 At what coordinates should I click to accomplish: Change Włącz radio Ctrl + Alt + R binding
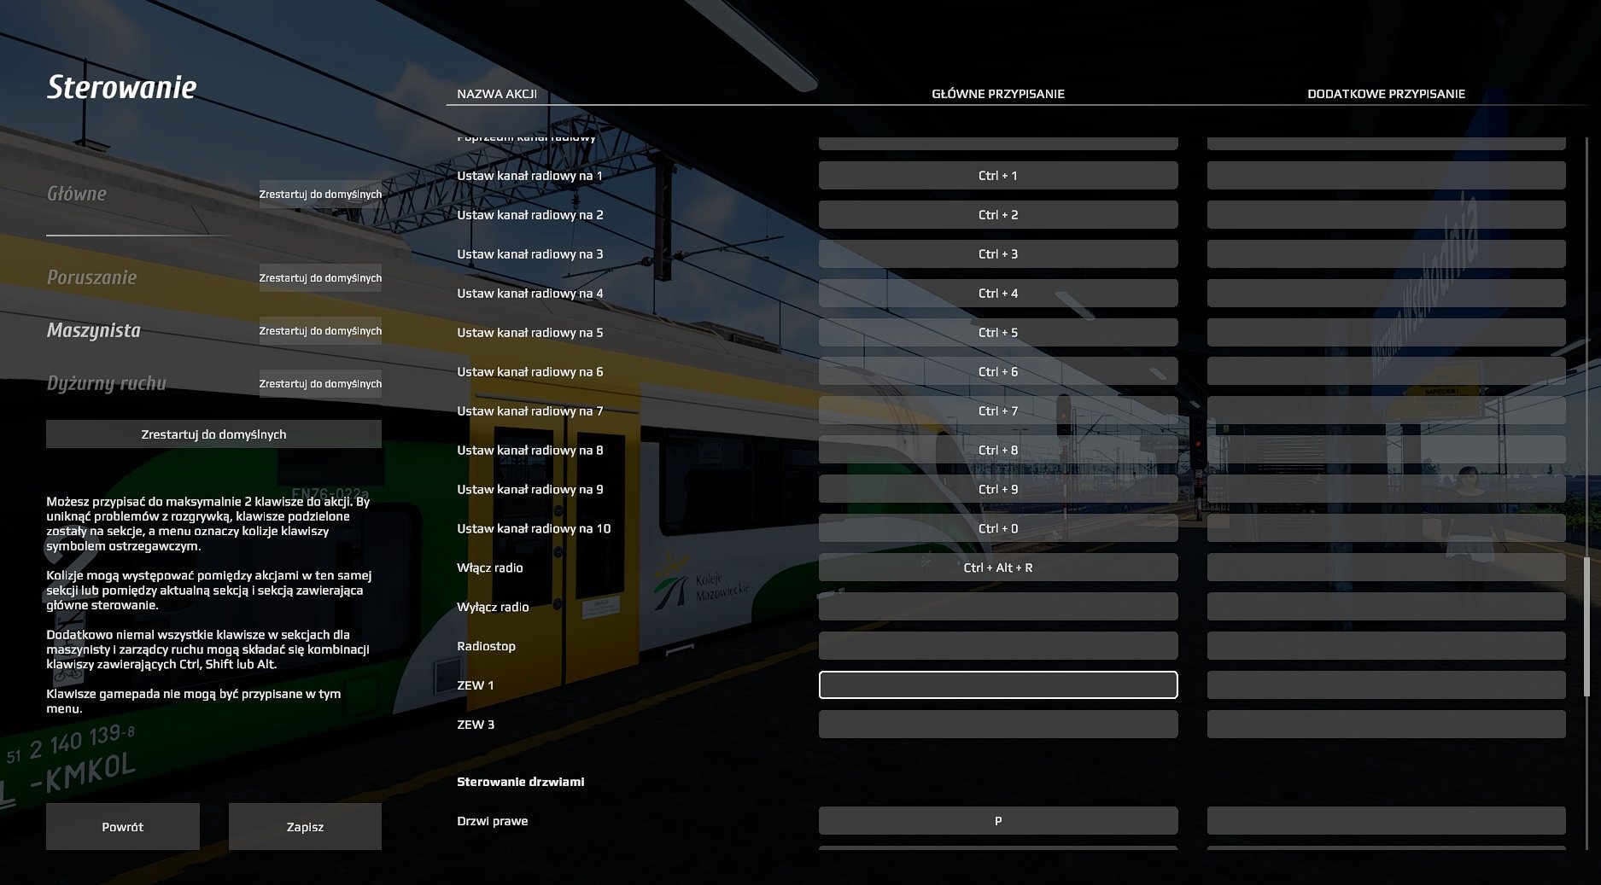click(x=998, y=568)
